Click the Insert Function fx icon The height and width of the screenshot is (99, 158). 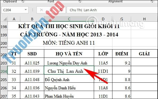point(61,10)
